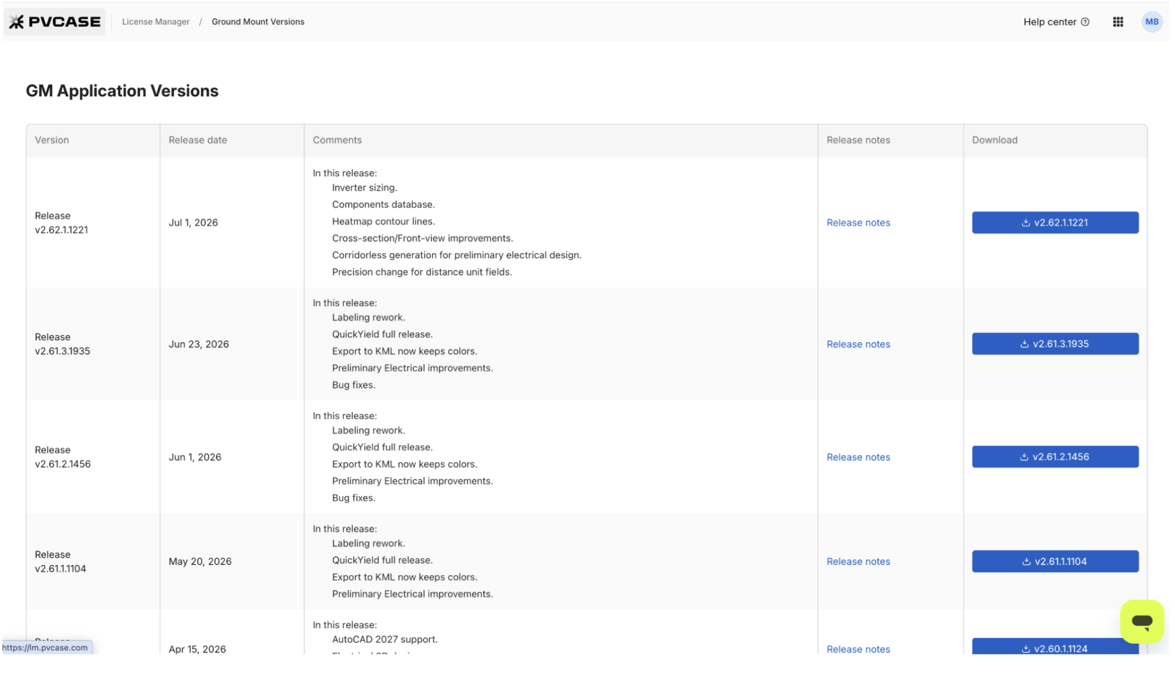The image size is (1175, 678).
Task: Click the Jul 1, 2026 date
Action: 193,223
